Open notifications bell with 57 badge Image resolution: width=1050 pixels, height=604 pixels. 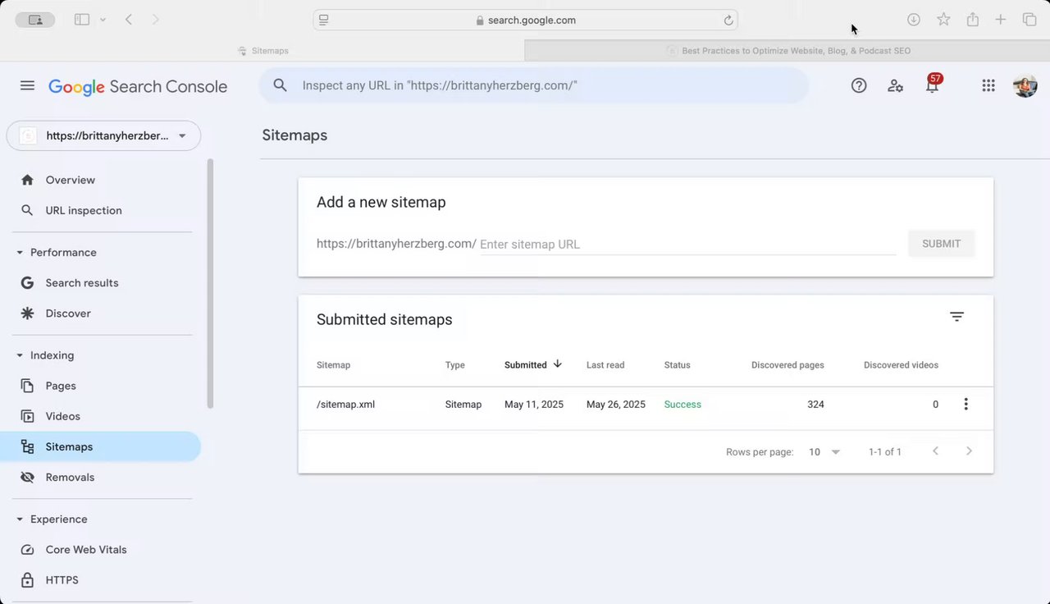click(x=932, y=85)
